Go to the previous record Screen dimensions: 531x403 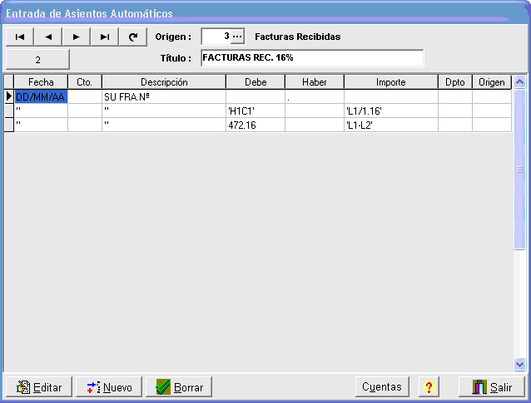[47, 37]
